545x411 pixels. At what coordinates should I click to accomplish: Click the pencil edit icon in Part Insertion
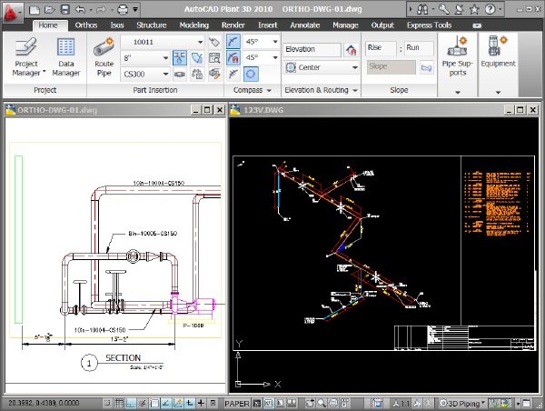point(214,75)
